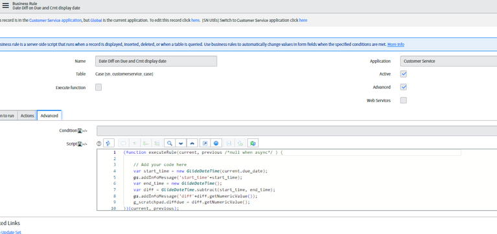
Task: Click the g_scratchpad.diffdue line
Action: pos(192,202)
